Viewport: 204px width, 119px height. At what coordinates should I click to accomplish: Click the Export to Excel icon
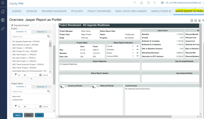(192, 20)
